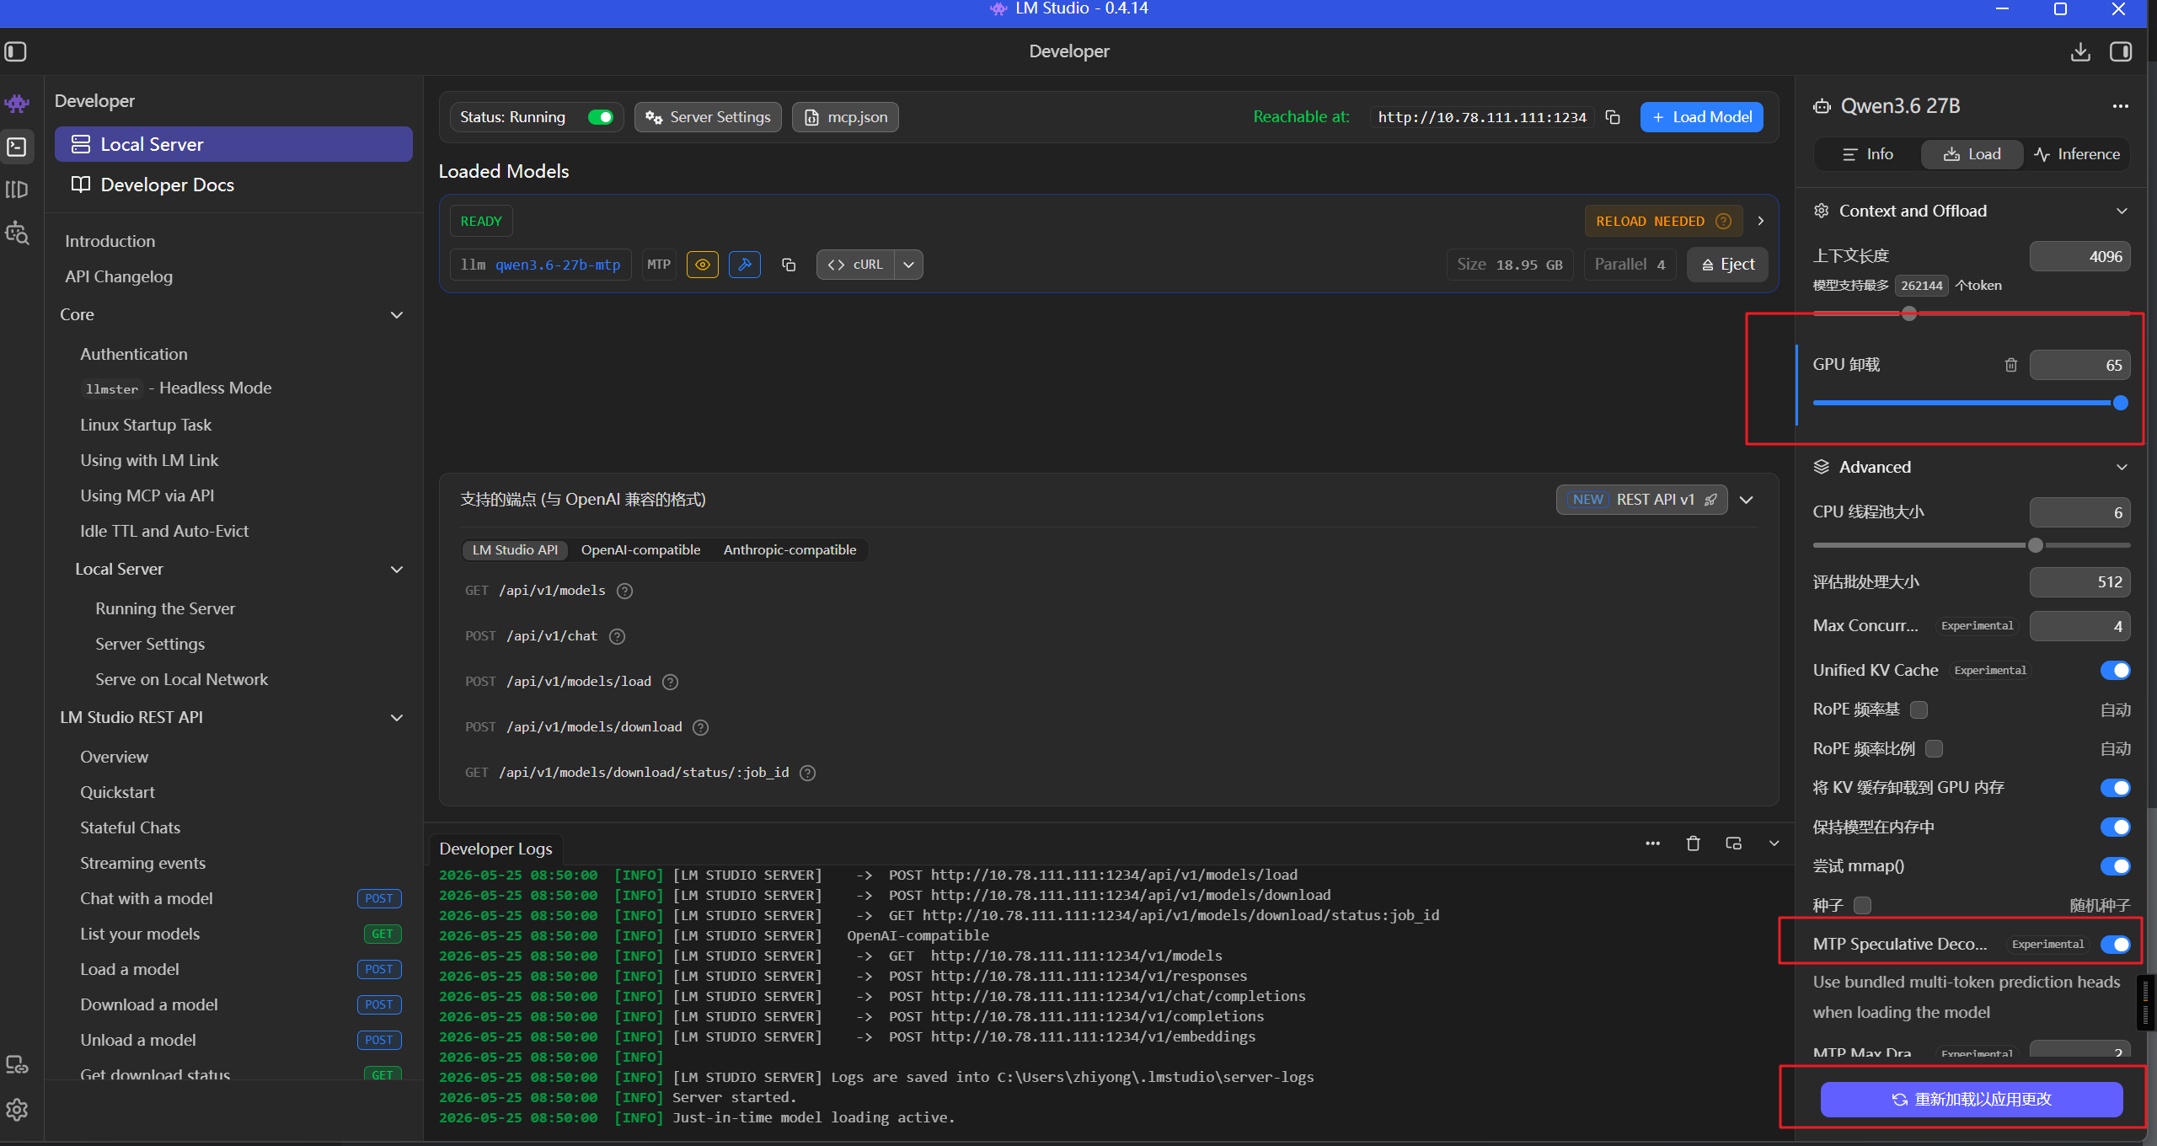Screen dimensions: 2157x1146
Task: Collapse Context and Offload section
Action: click(2122, 211)
